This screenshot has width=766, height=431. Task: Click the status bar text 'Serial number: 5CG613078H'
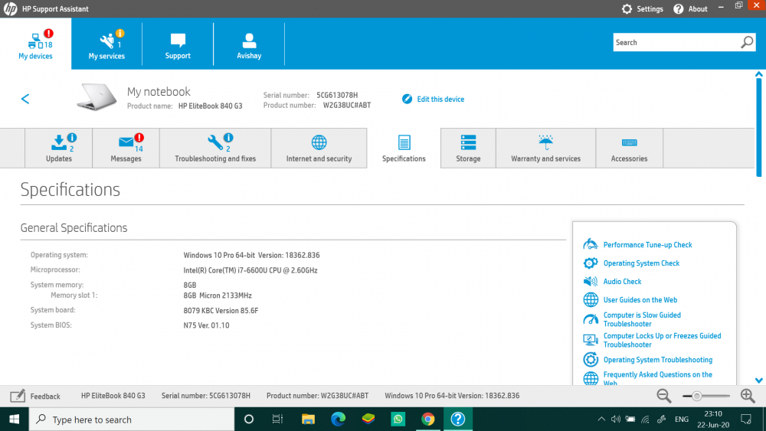click(x=205, y=396)
